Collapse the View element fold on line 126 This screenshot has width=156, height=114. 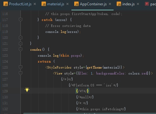pos(20,73)
